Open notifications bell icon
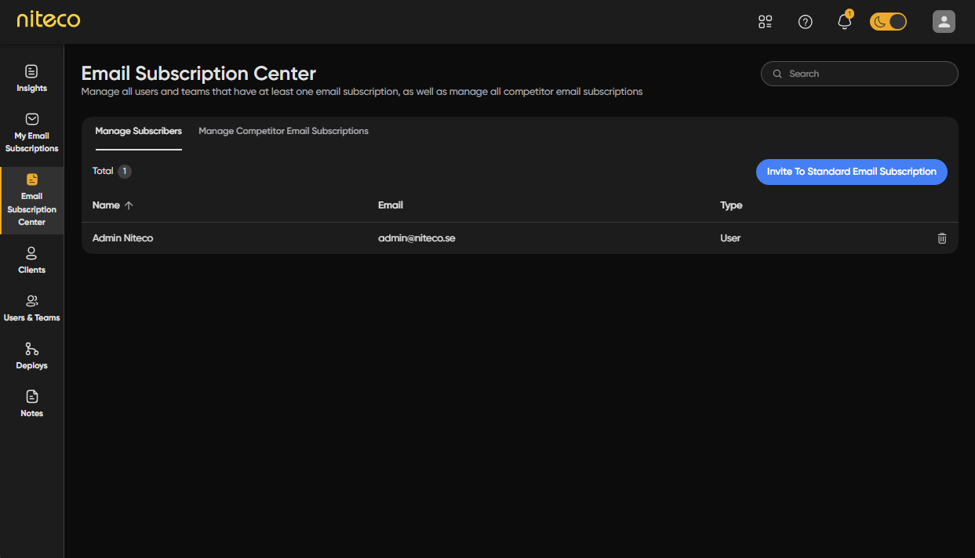Image resolution: width=975 pixels, height=558 pixels. point(845,22)
